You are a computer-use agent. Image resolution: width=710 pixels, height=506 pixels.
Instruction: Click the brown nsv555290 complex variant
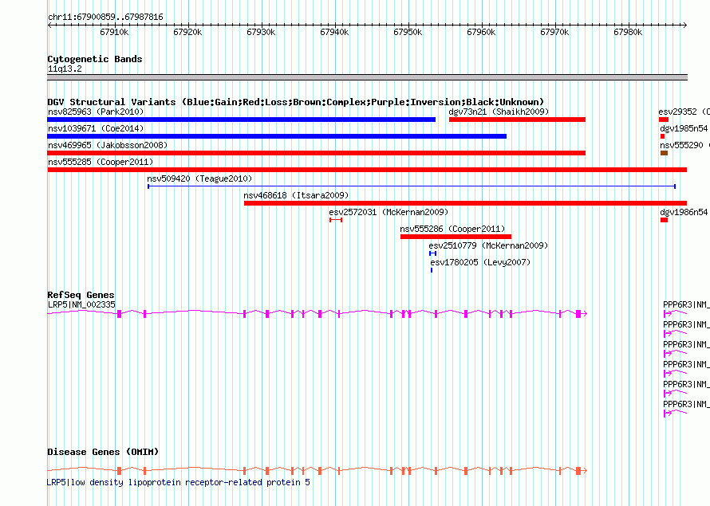(665, 153)
